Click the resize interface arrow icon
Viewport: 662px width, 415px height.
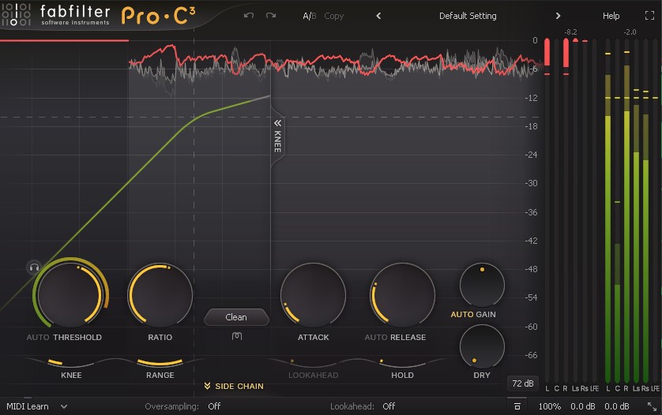(652, 406)
